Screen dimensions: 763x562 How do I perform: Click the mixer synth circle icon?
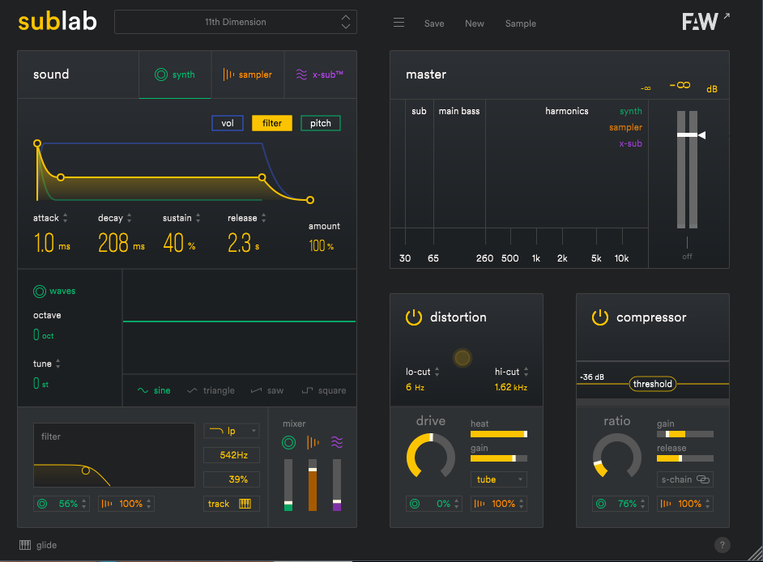(288, 442)
